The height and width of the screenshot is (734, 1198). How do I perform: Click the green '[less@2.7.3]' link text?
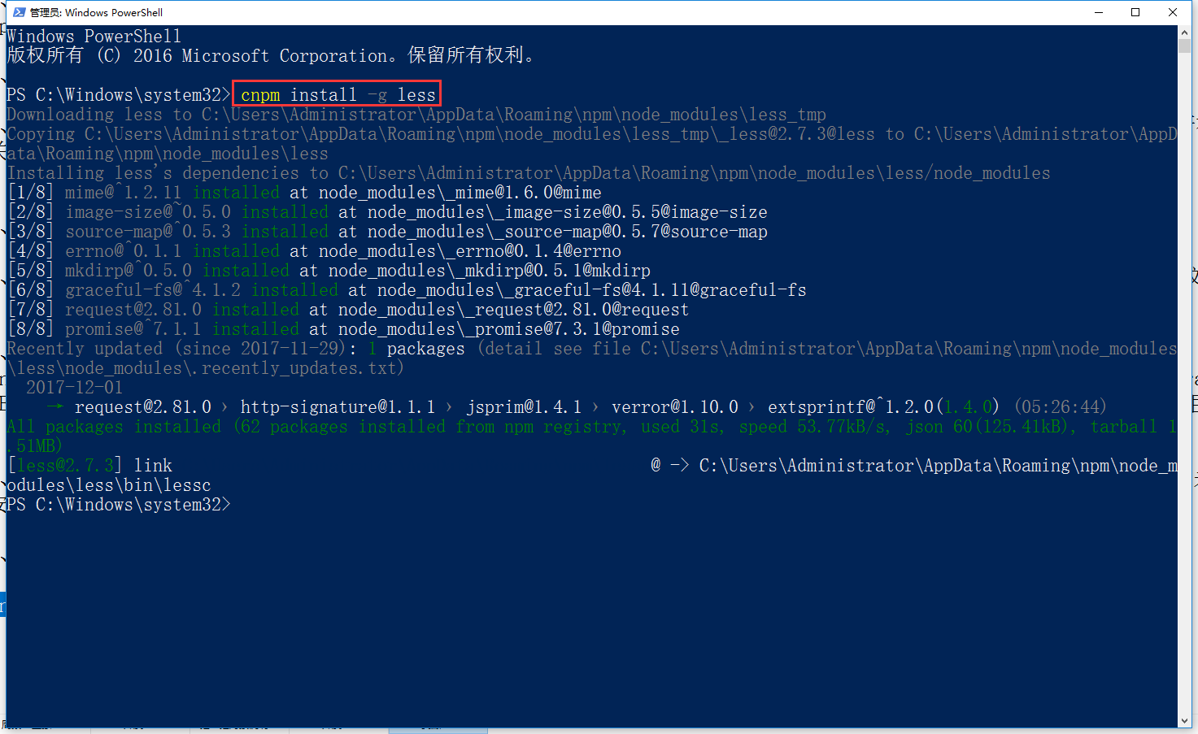click(67, 466)
